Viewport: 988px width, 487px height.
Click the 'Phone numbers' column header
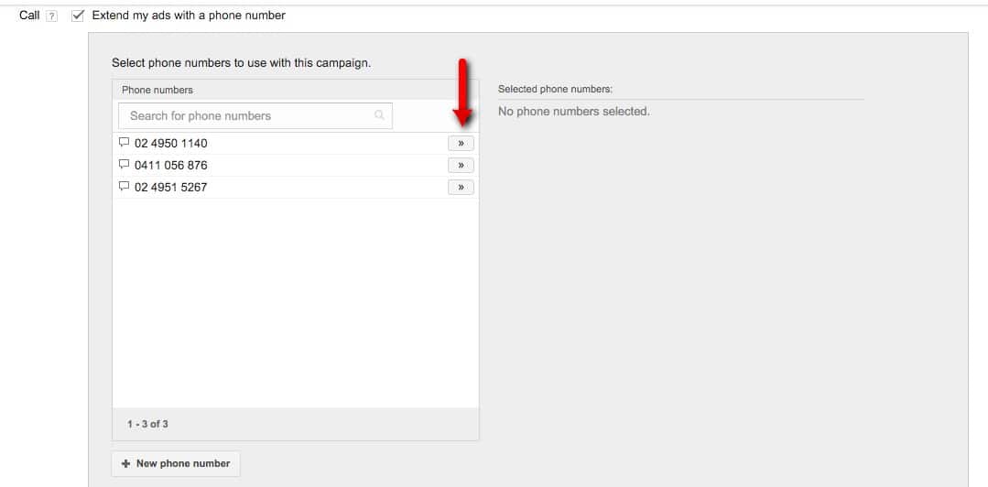pyautogui.click(x=157, y=90)
